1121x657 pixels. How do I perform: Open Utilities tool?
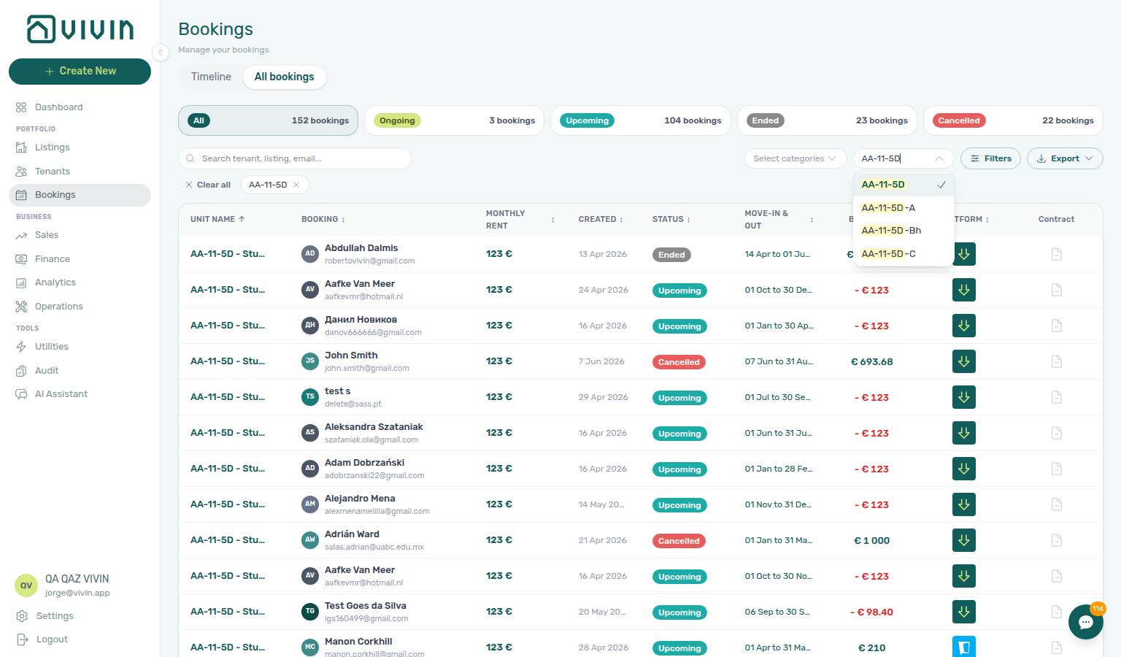click(80, 347)
